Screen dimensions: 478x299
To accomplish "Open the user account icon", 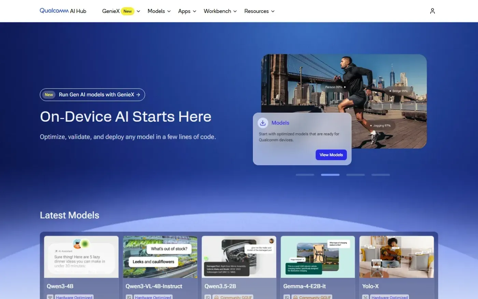I will click(x=432, y=11).
